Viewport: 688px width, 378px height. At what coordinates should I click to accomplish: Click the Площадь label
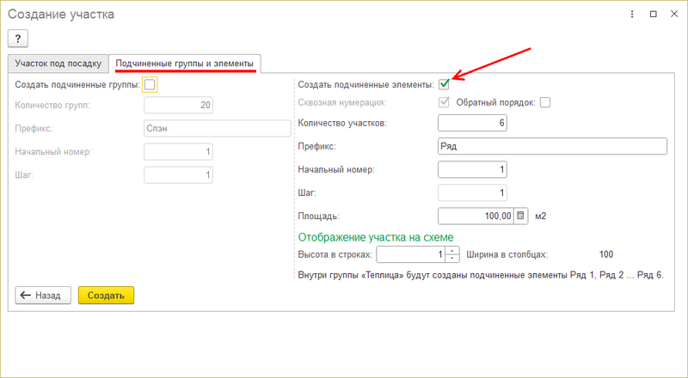pyautogui.click(x=318, y=216)
